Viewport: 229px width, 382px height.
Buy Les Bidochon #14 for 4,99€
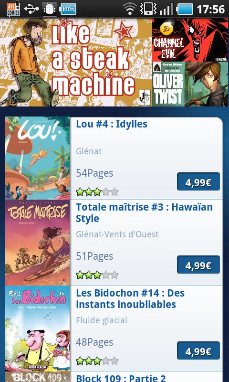point(198,350)
